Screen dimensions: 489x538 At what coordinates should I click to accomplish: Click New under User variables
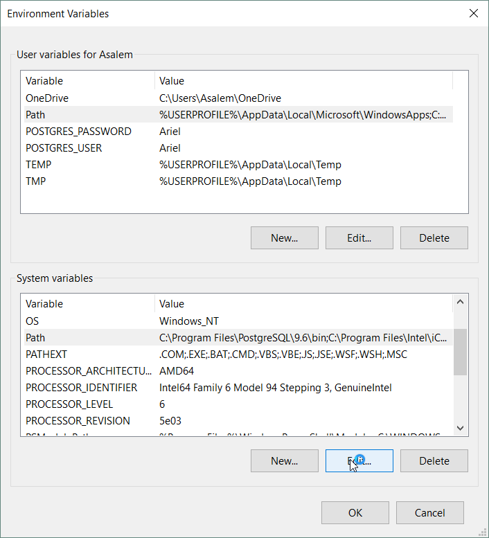pyautogui.click(x=284, y=237)
